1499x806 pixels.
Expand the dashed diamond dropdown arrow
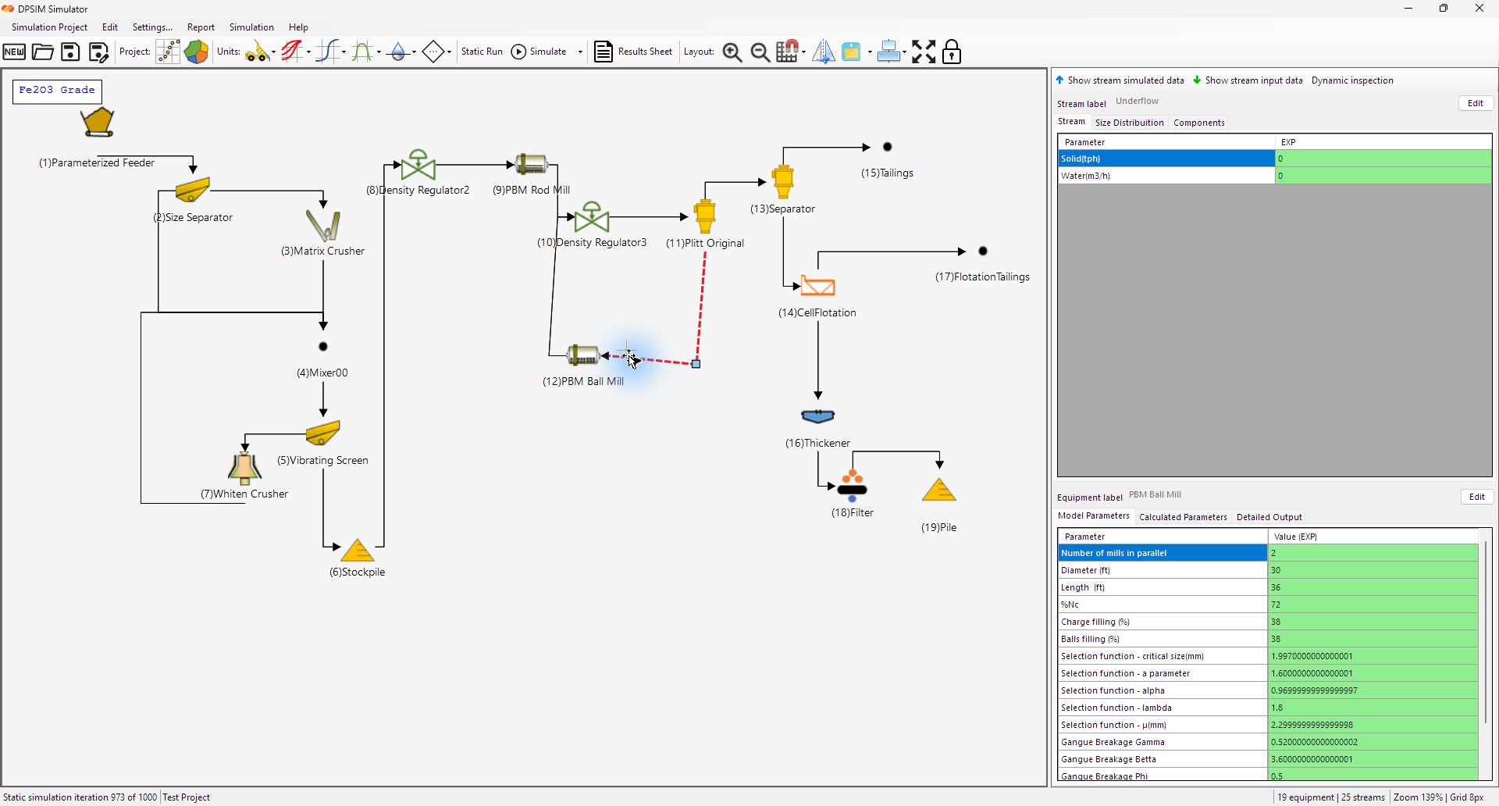pyautogui.click(x=449, y=52)
